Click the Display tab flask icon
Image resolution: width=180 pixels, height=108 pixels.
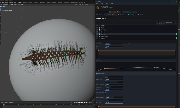[129, 15]
